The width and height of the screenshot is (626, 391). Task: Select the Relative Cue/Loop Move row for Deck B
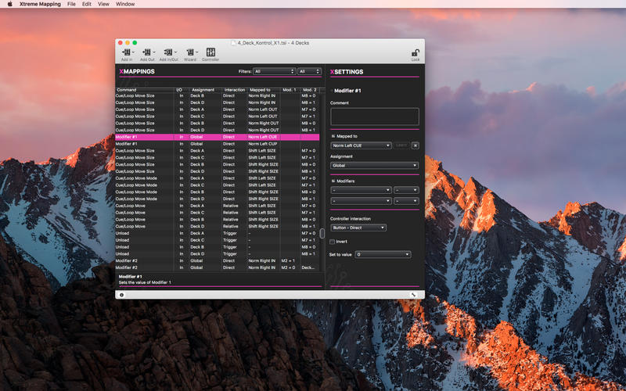point(218,220)
